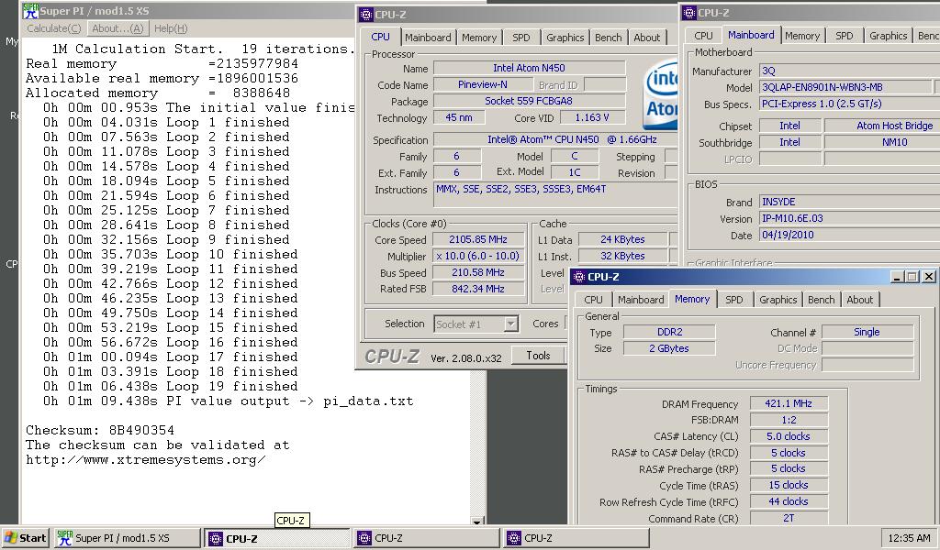Activate the second CPU-Z taskbar button
The height and width of the screenshot is (550, 940).
point(426,538)
